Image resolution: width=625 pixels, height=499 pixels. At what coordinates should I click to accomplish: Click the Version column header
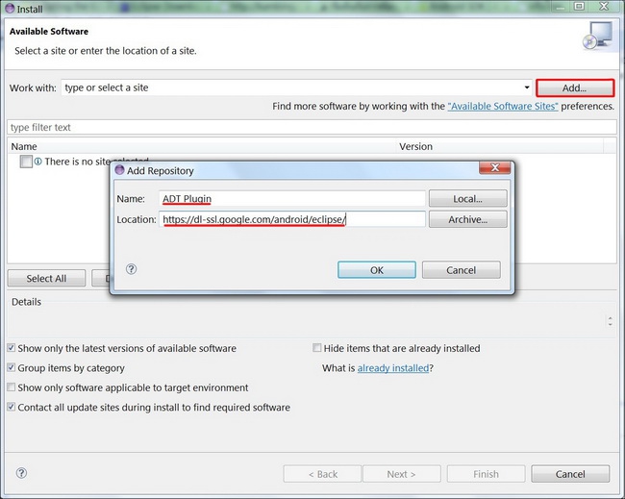[500, 146]
